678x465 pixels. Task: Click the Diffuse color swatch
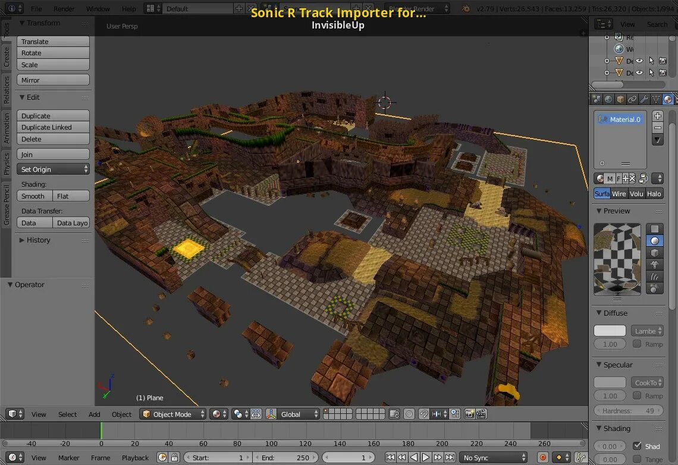[610, 331]
